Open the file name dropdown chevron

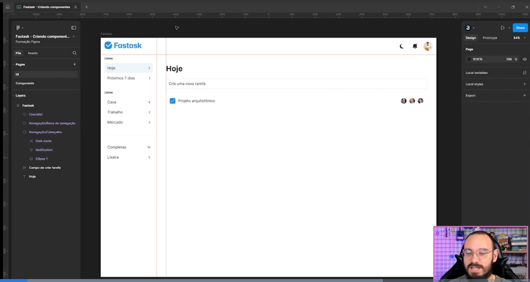(x=74, y=37)
